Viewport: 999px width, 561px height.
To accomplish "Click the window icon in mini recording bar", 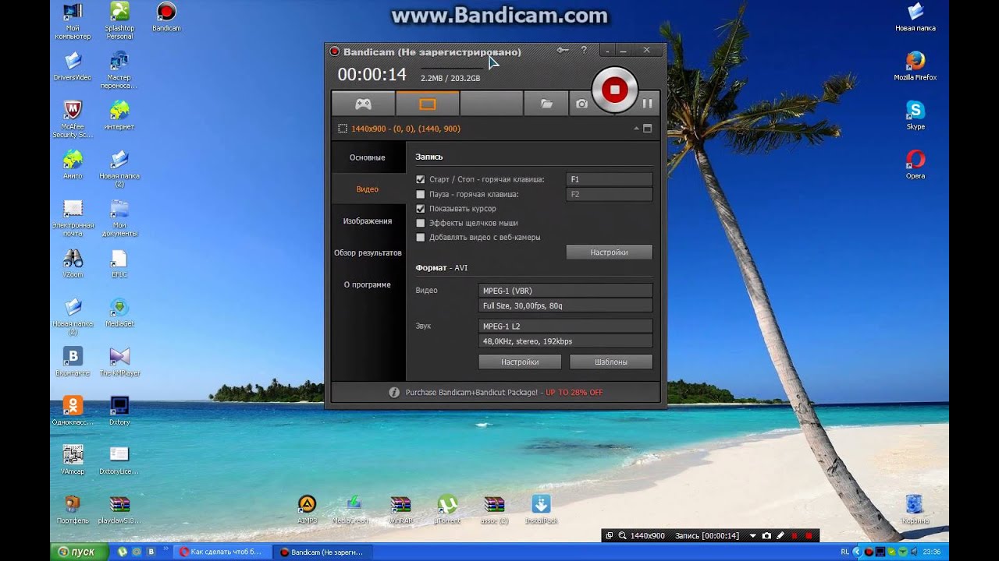I will [x=610, y=536].
